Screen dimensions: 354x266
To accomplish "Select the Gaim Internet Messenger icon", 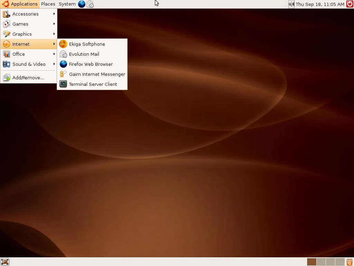I will (63, 74).
